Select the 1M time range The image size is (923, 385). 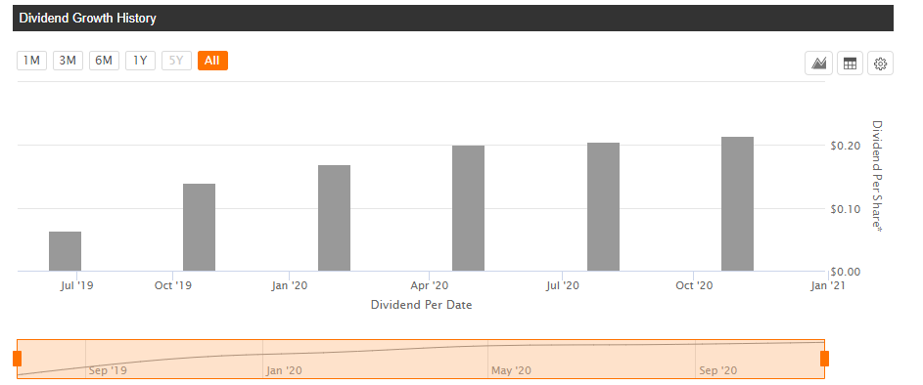pyautogui.click(x=31, y=61)
